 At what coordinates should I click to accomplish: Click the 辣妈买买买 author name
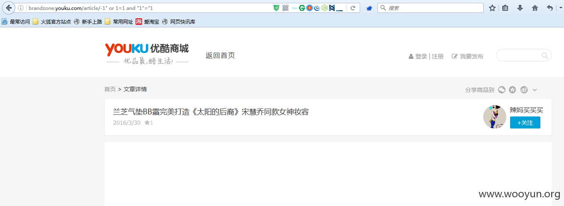click(x=526, y=110)
